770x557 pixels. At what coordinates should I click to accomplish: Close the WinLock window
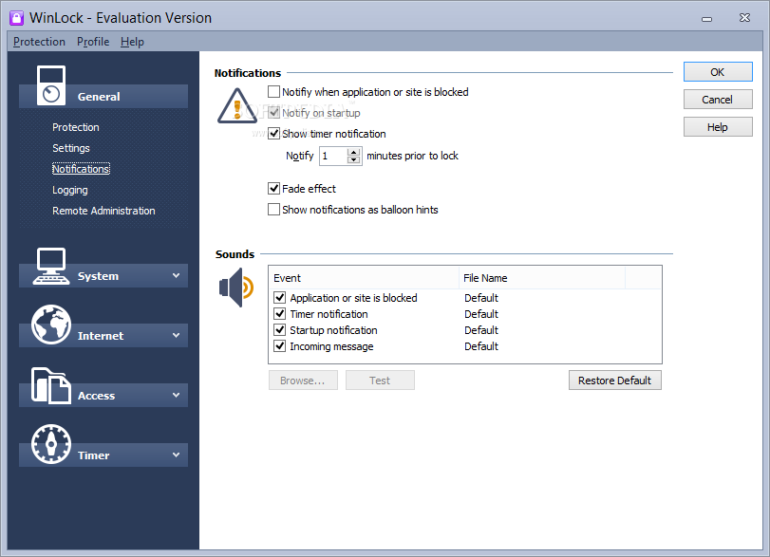(x=744, y=18)
